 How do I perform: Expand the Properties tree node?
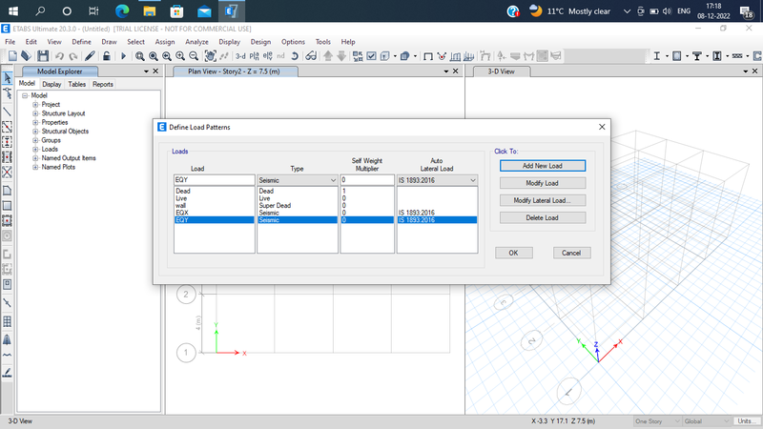pyautogui.click(x=35, y=123)
